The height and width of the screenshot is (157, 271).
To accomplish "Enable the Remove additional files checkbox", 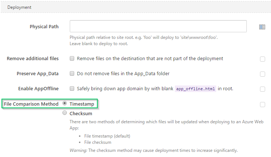I will pyautogui.click(x=72, y=58).
